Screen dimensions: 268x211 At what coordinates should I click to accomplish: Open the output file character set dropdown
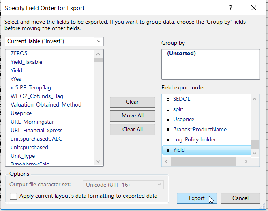123,185
